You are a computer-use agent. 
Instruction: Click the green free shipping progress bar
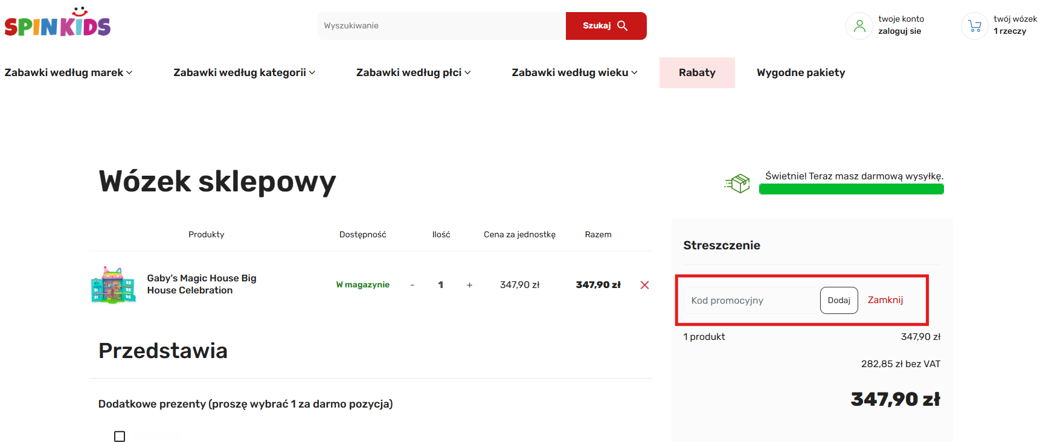851,190
